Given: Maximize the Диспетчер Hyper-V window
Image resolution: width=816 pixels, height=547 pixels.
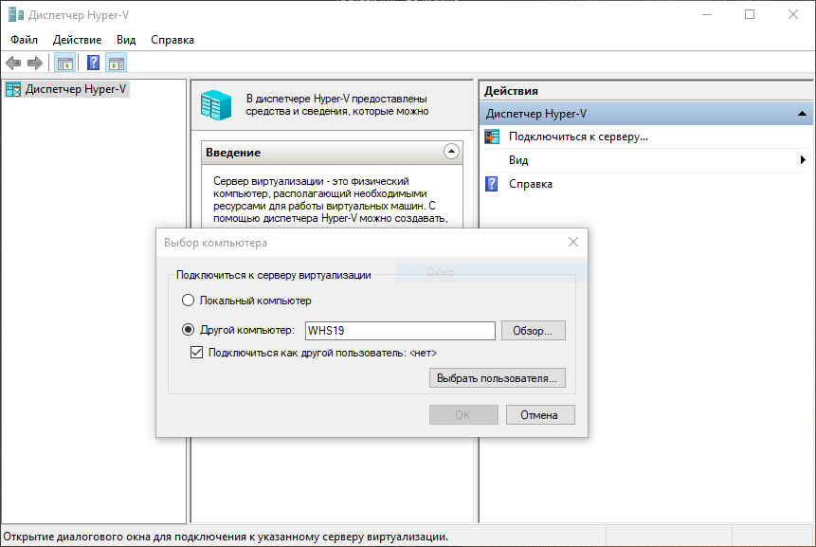Looking at the screenshot, I should (750, 14).
